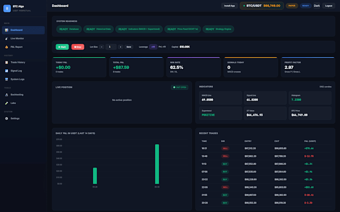Click the BUY badge in 11:13 row

[225, 164]
